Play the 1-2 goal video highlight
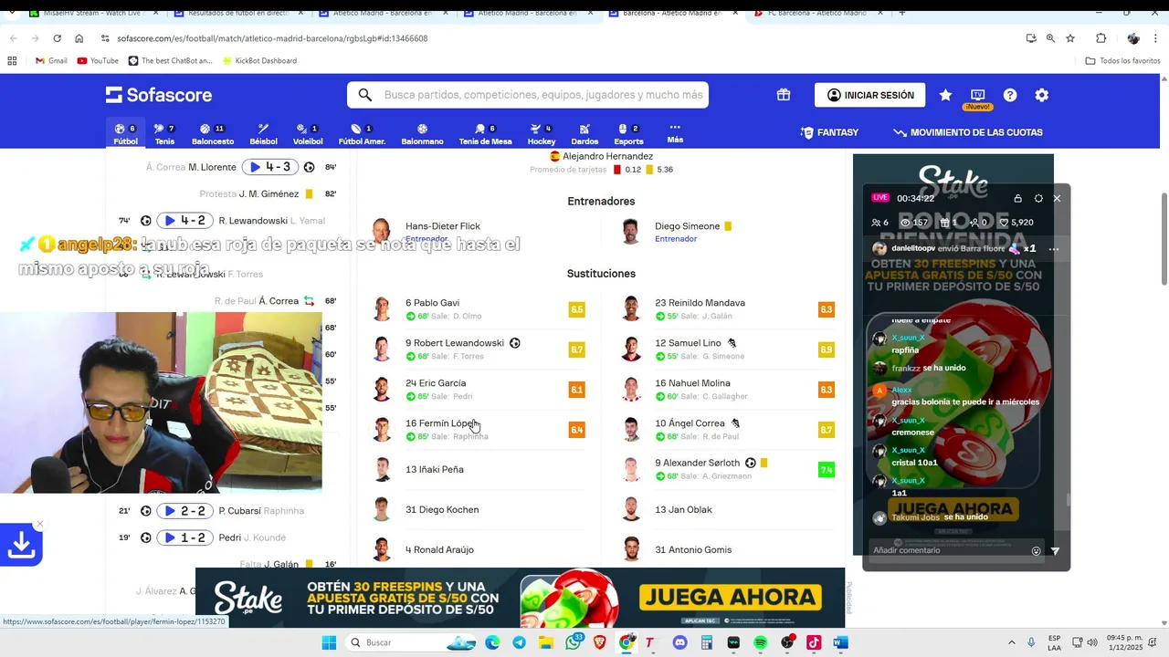Image resolution: width=1169 pixels, height=657 pixels. (x=184, y=537)
